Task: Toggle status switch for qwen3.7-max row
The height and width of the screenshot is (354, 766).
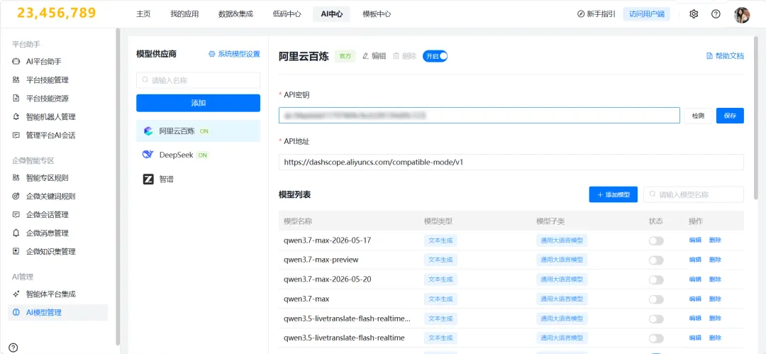Action: tap(656, 299)
